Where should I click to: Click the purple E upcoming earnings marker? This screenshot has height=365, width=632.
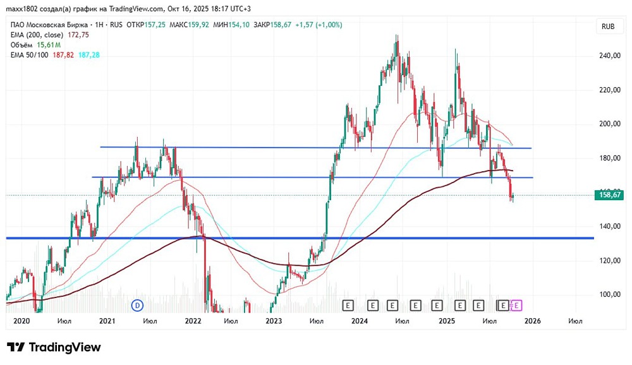coord(516,306)
